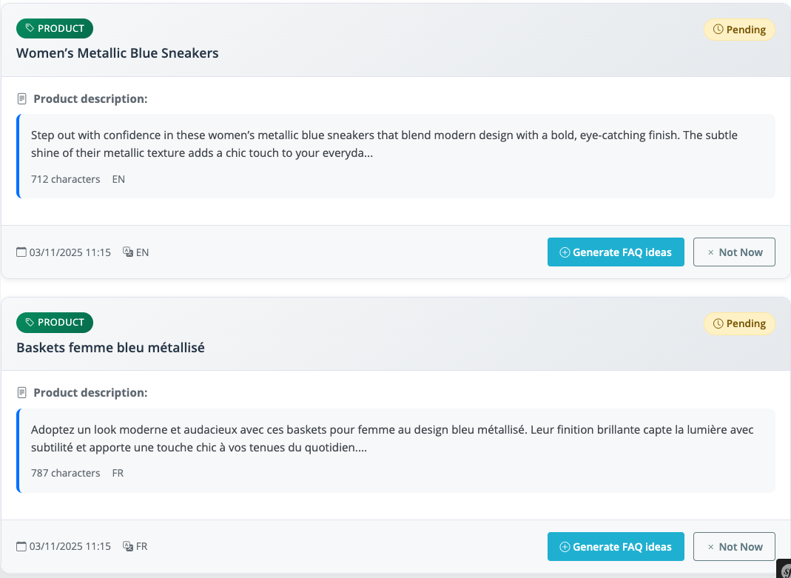Open the Women's Metallic Blue Sneakers title

tap(118, 53)
